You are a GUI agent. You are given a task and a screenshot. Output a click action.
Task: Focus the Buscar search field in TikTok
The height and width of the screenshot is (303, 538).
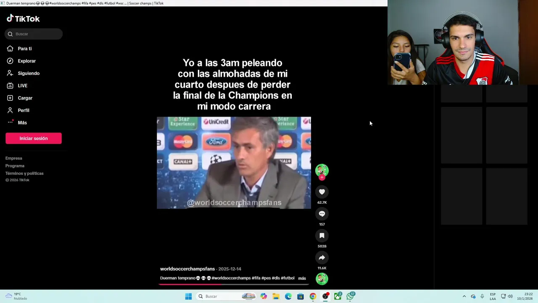(x=34, y=34)
